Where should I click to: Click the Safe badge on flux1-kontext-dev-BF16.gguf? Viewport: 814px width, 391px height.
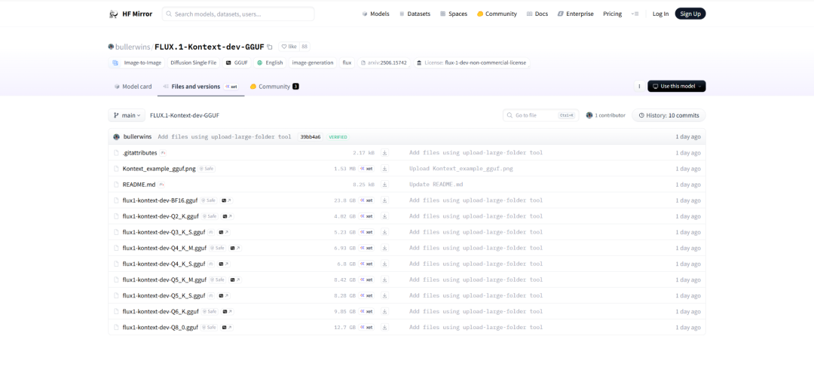pos(208,200)
